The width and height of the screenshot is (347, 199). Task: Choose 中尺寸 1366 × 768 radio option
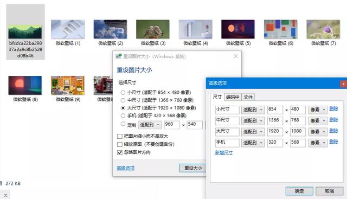pos(123,100)
